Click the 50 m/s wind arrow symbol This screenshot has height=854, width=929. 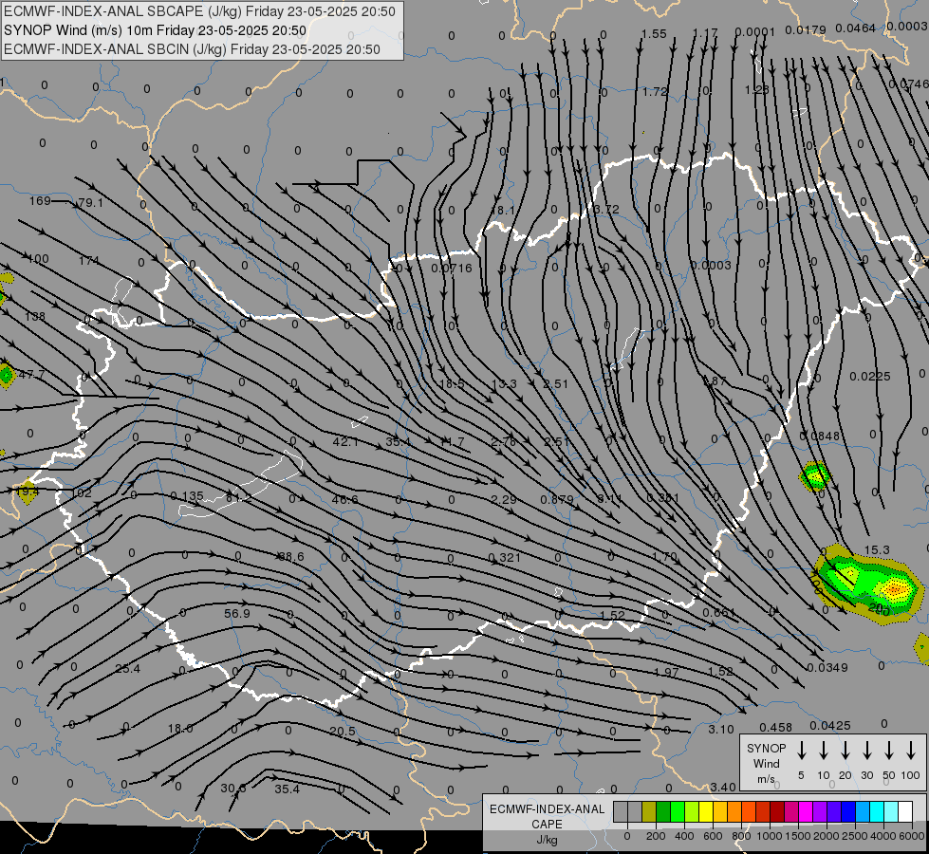point(889,751)
